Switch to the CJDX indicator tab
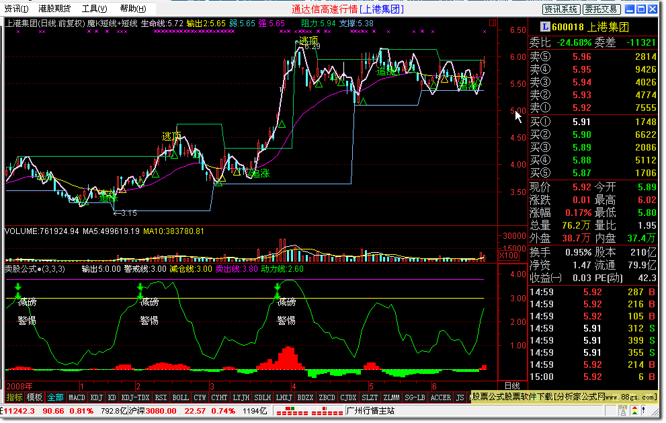The height and width of the screenshot is (423, 666). click(348, 397)
